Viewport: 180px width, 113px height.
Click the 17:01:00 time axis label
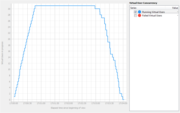coord(41,103)
